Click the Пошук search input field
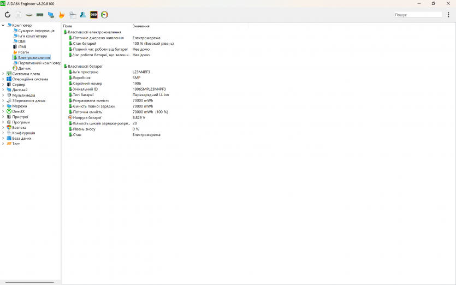The height and width of the screenshot is (285, 456). tap(418, 15)
